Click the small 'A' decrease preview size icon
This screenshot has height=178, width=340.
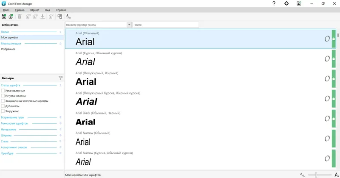302,175
